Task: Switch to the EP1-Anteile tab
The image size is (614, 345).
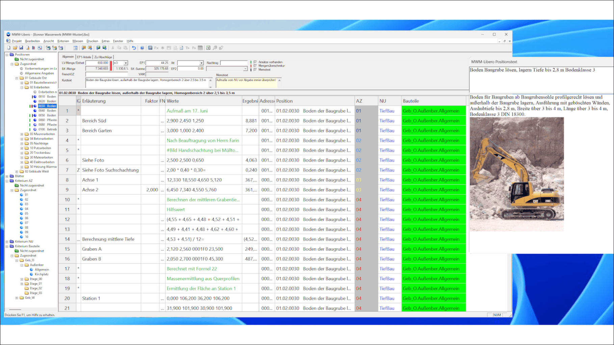Action: click(x=84, y=57)
